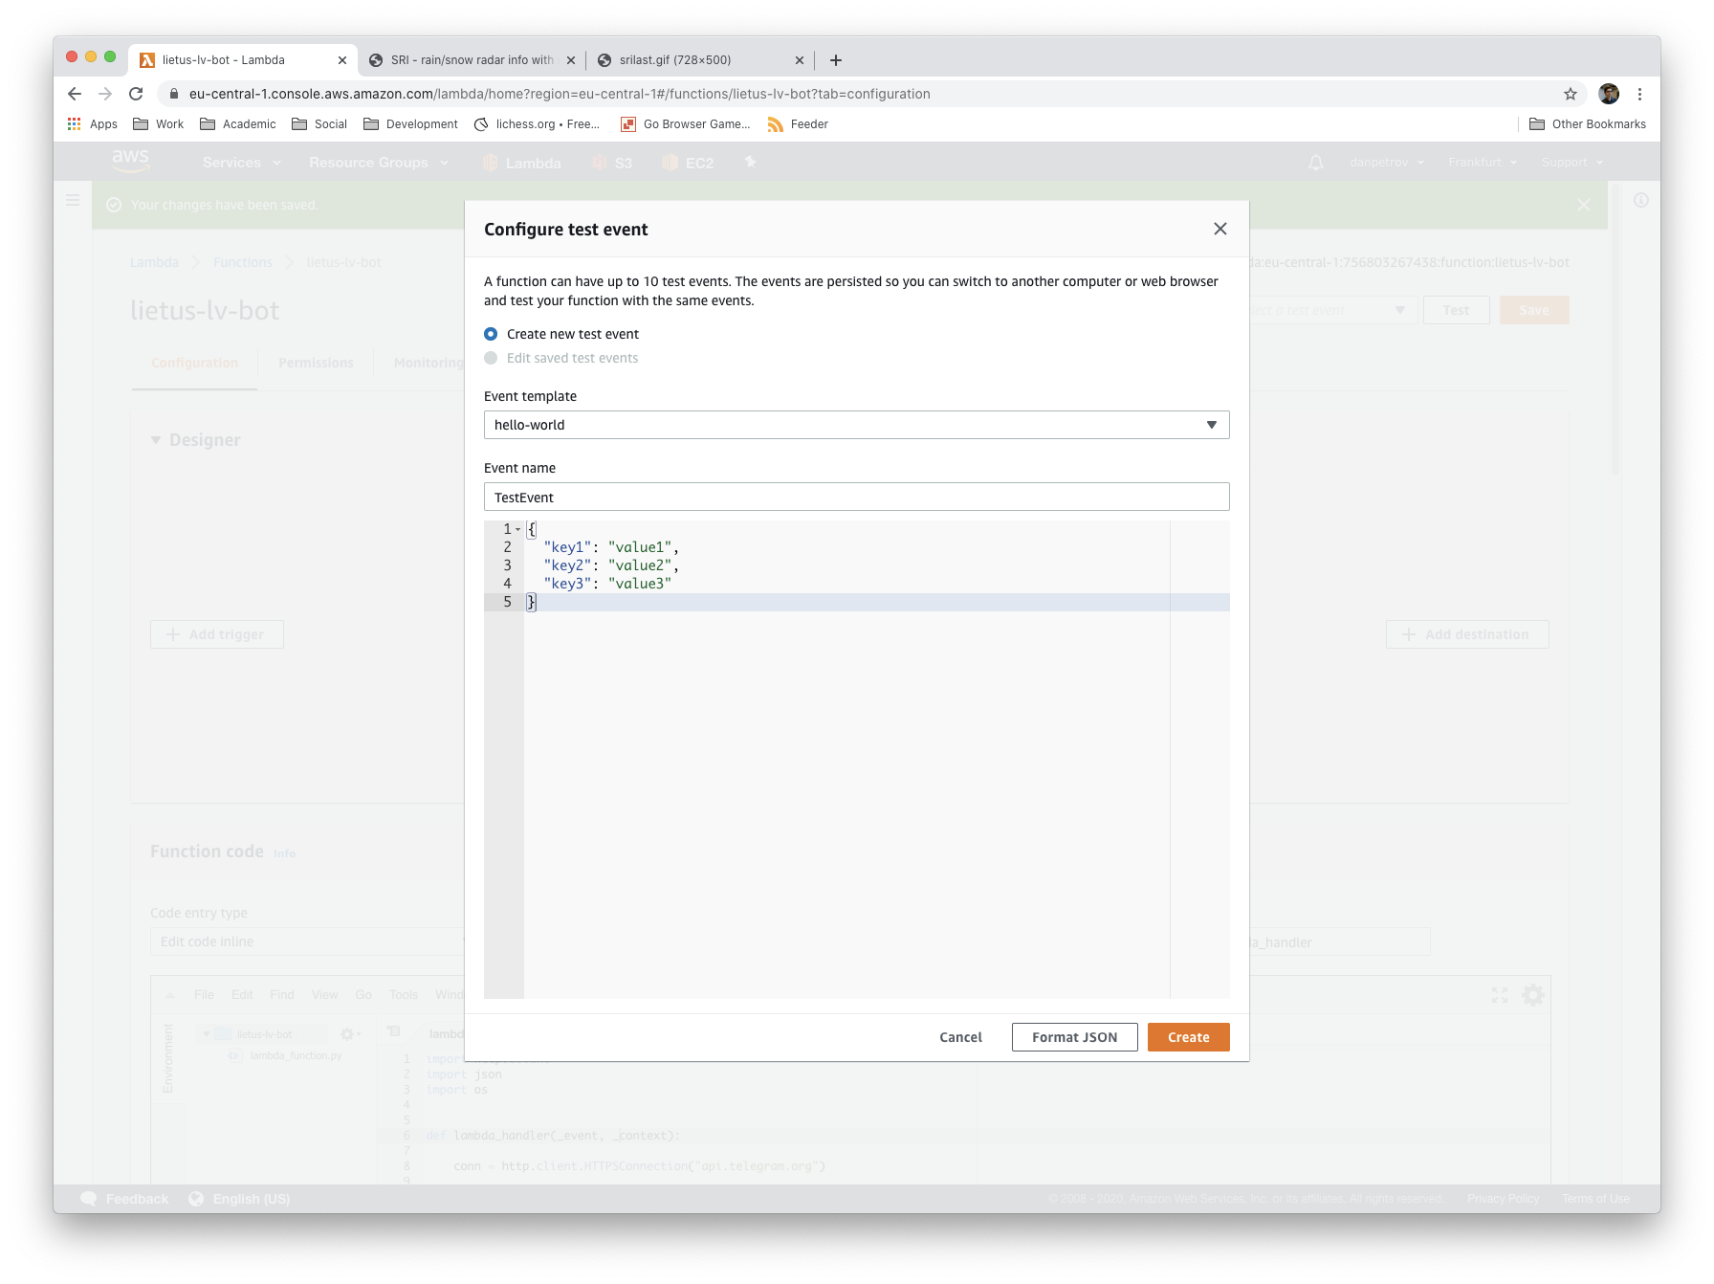The image size is (1714, 1284).
Task: Select the Create new test event option
Action: click(x=491, y=334)
